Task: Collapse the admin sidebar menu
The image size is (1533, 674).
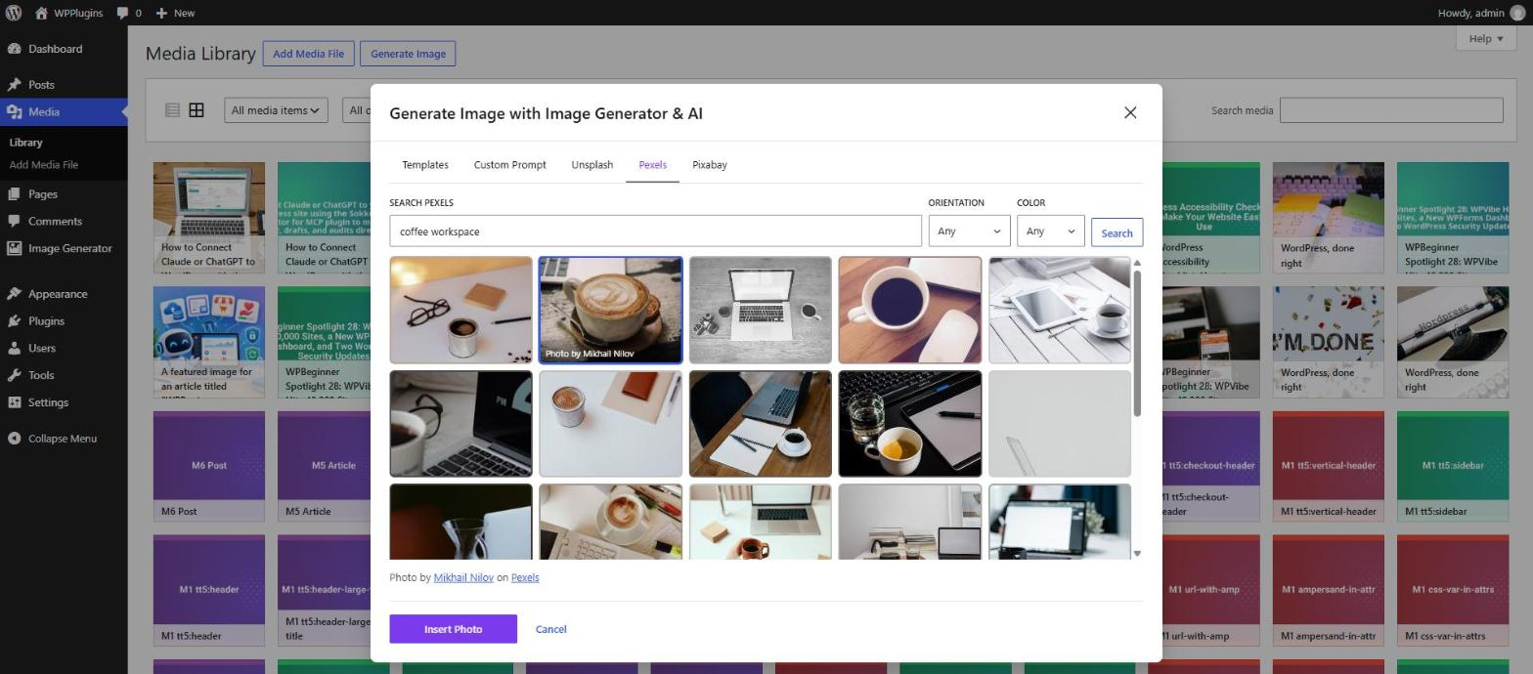Action: tap(64, 439)
